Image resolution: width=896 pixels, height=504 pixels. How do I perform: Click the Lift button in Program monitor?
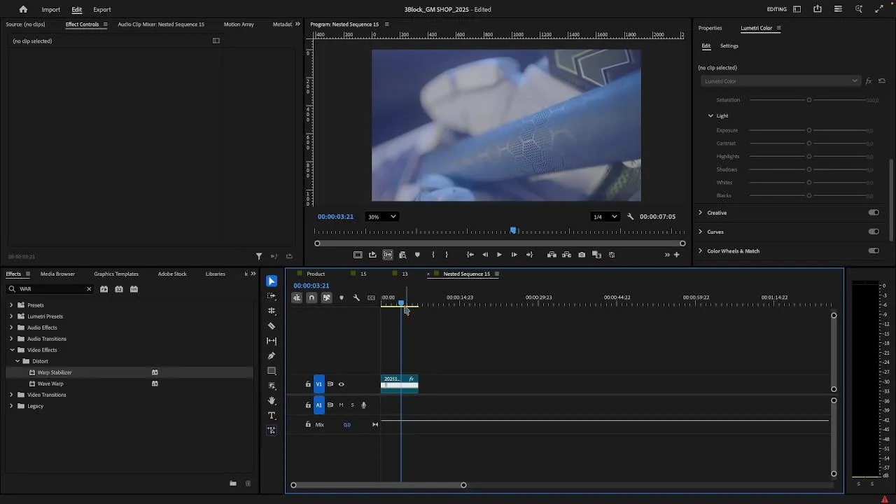click(552, 255)
